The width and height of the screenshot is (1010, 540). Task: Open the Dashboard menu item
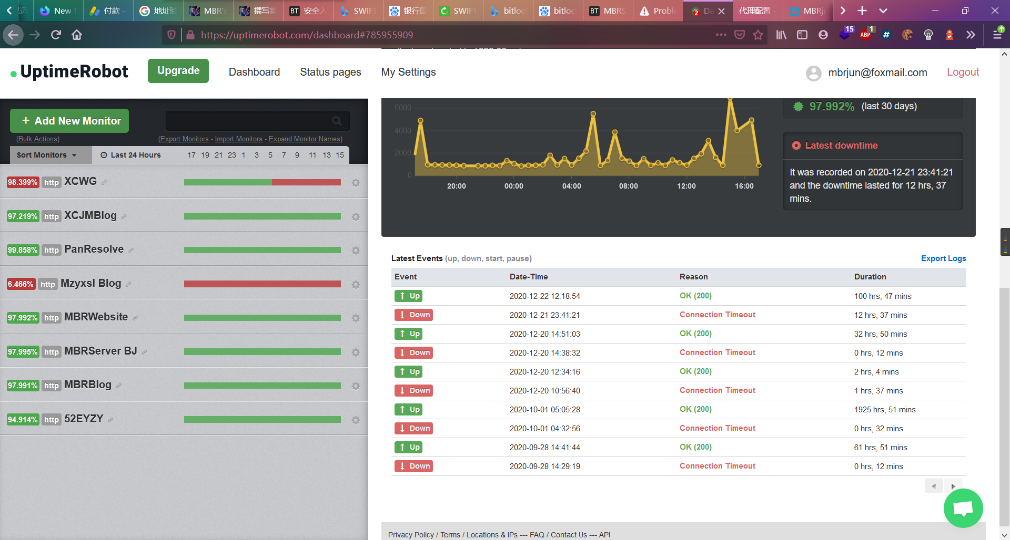point(254,72)
